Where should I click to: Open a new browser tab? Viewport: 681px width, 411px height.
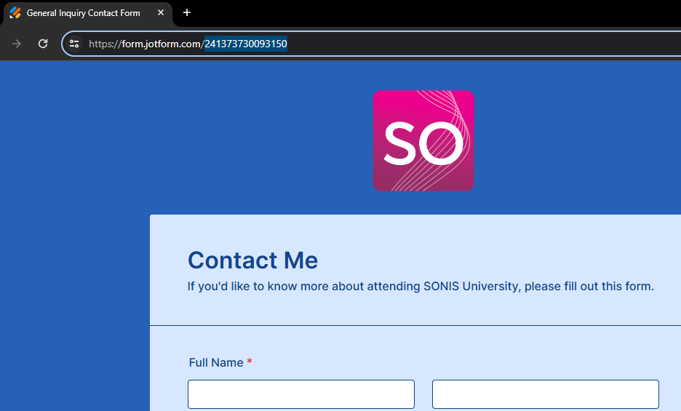pyautogui.click(x=187, y=12)
